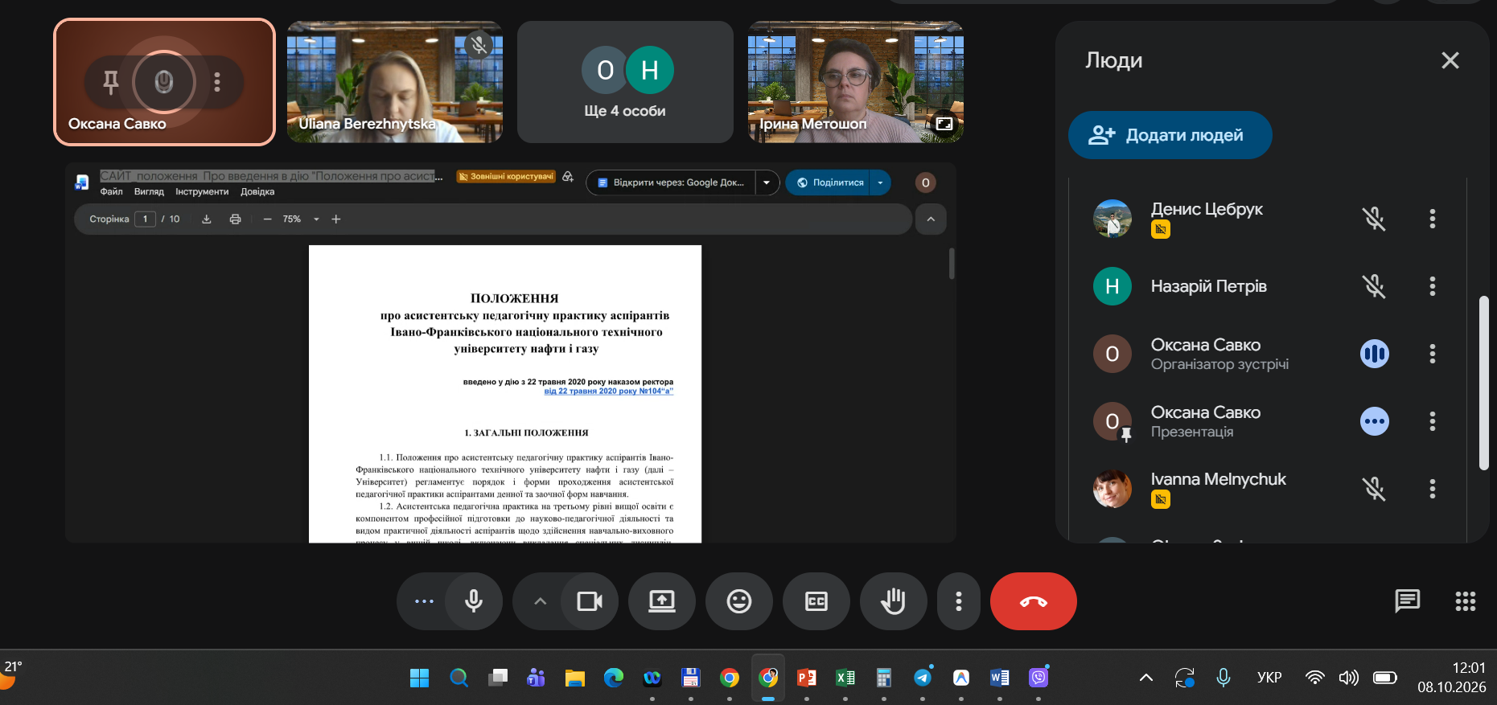The width and height of the screenshot is (1497, 705).
Task: Toggle closed captions
Action: (x=816, y=601)
